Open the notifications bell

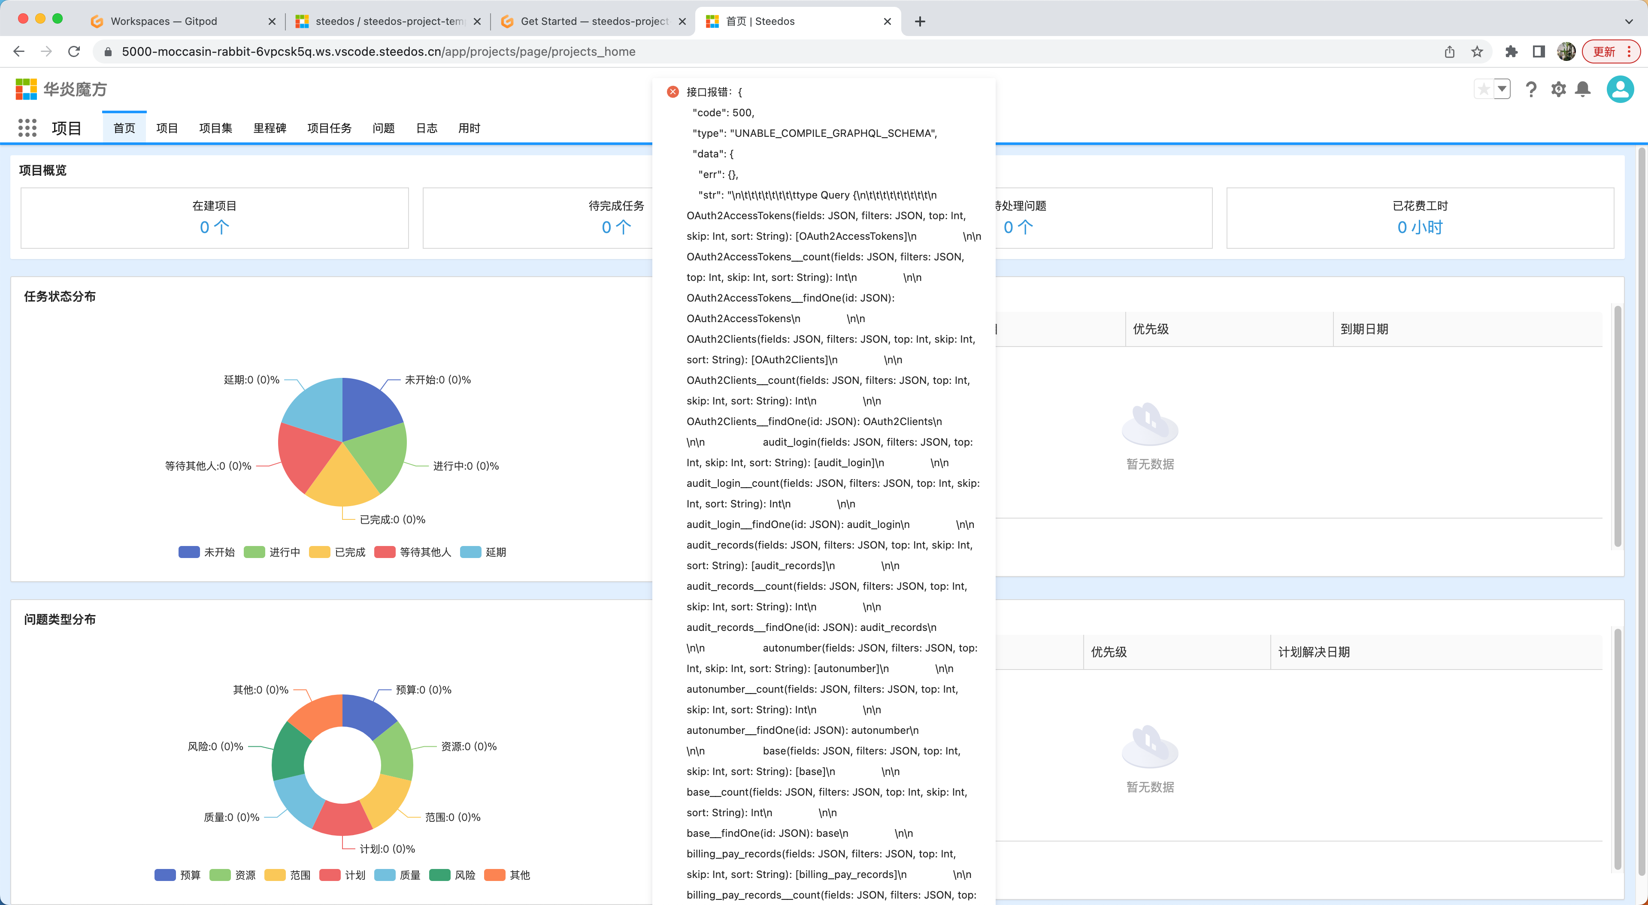[1583, 90]
